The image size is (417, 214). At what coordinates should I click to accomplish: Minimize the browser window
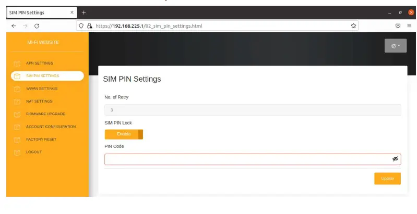click(x=390, y=12)
